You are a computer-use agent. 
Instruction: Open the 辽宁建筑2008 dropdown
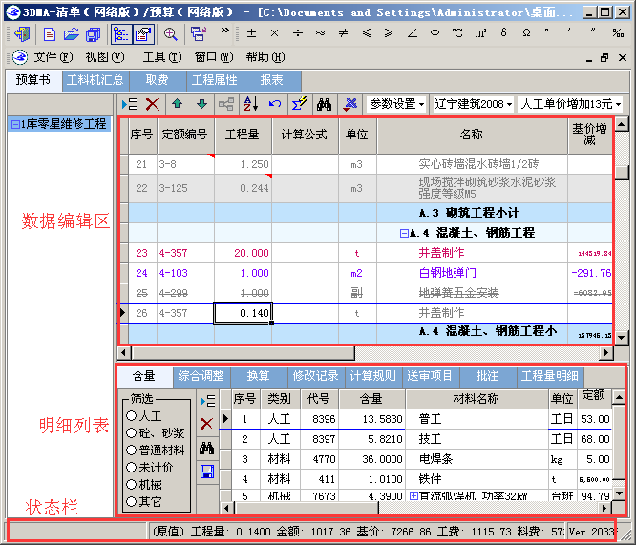473,104
